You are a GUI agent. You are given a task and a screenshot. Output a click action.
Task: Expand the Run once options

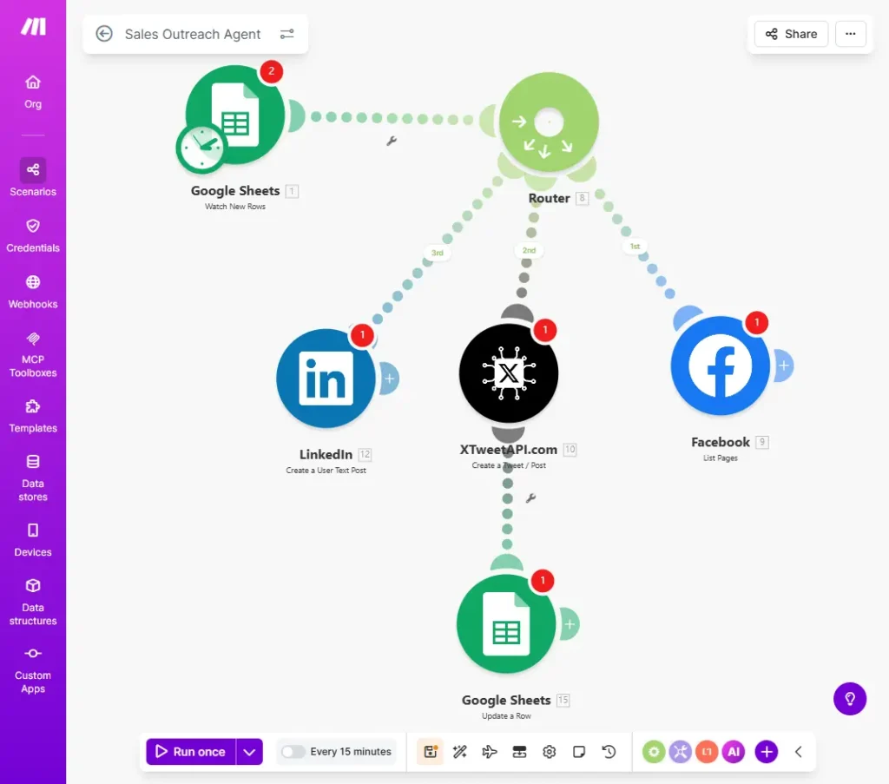(250, 752)
